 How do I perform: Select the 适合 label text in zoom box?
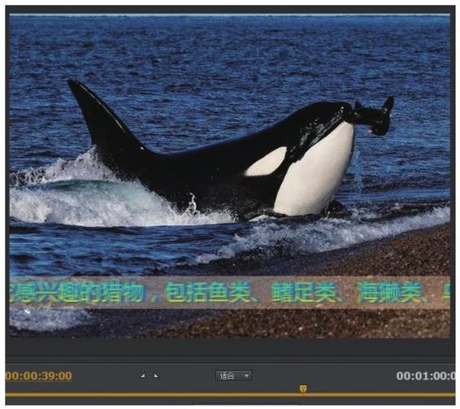(227, 376)
